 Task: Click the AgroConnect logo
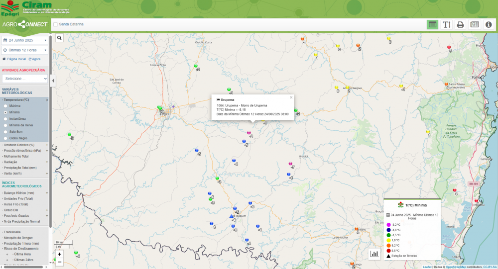[25, 24]
